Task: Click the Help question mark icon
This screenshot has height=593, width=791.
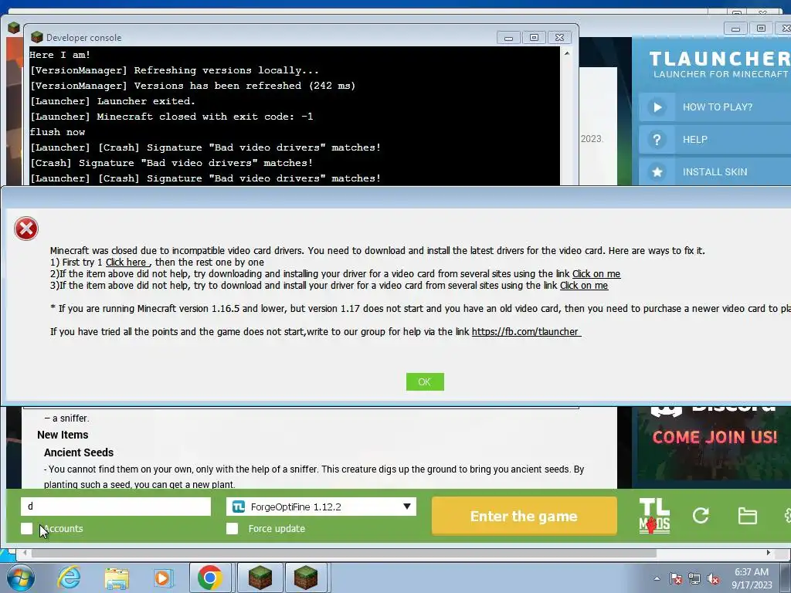Action: point(657,140)
